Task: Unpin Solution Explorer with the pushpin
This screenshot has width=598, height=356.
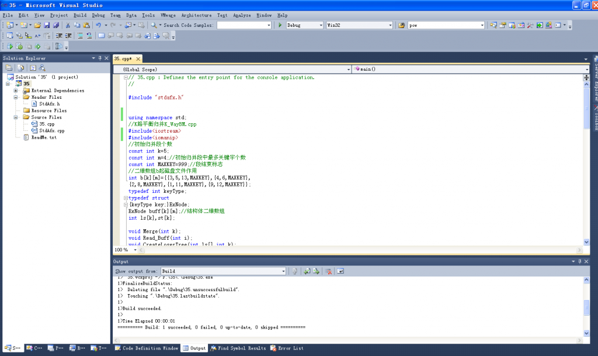Action: pyautogui.click(x=99, y=58)
